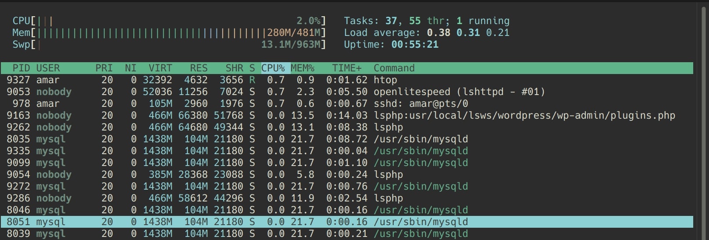Select mysqld process row with PID 9099
This screenshot has height=240, width=709.
(347, 163)
